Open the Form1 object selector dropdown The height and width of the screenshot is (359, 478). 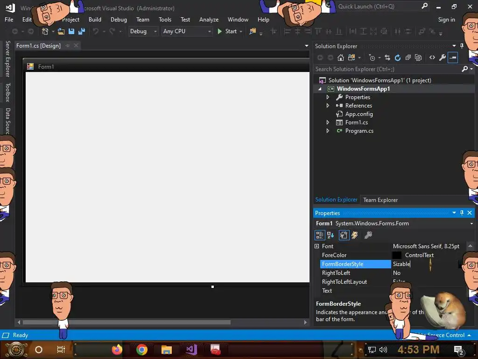tap(471, 223)
